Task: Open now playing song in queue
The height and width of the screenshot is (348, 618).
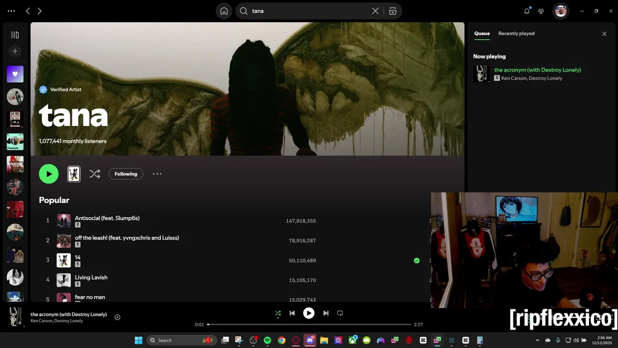Action: [537, 70]
